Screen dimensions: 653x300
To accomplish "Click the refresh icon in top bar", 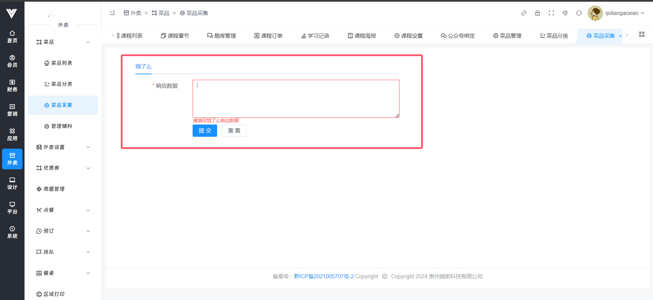I will [579, 13].
